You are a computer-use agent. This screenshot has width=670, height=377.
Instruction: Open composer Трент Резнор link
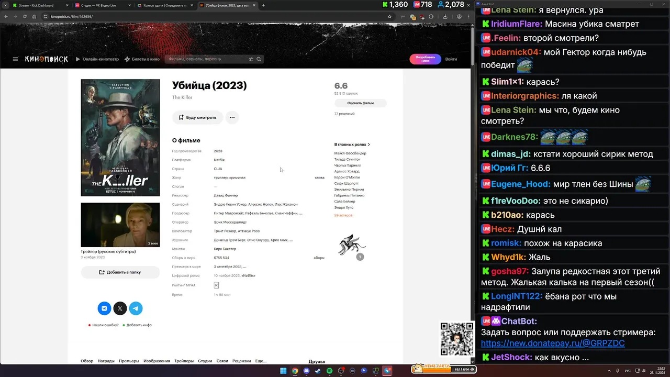[x=226, y=231]
